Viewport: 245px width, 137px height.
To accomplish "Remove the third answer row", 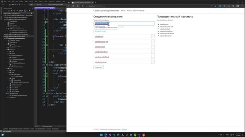I will point(153,46).
